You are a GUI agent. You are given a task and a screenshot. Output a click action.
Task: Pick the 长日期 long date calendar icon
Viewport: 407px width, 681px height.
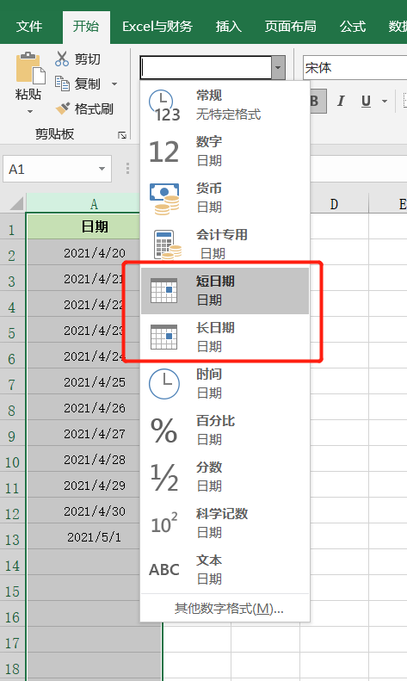tap(164, 337)
